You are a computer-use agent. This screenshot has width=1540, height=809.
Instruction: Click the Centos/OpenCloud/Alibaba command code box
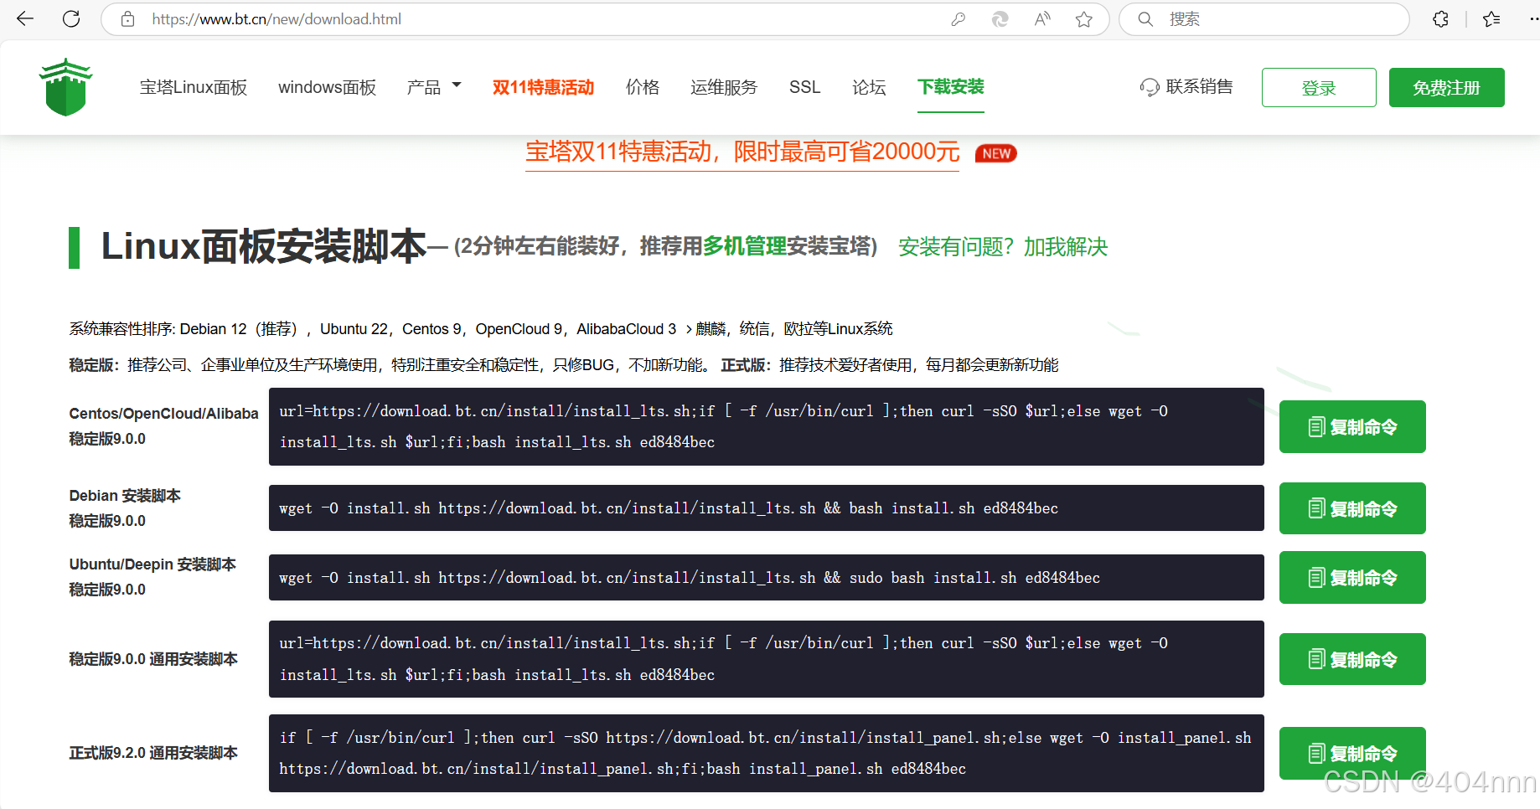[x=767, y=426]
